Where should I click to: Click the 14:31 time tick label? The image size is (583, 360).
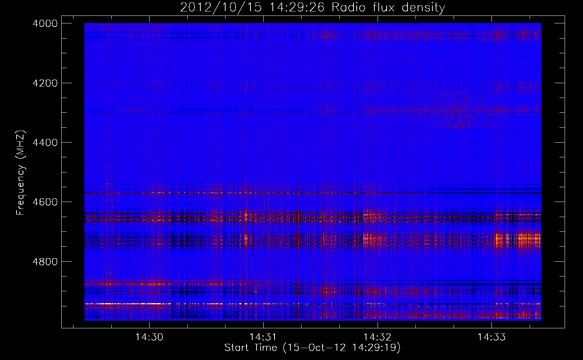tap(263, 337)
